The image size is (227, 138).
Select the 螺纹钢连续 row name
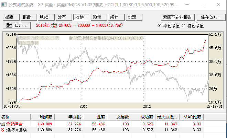coord(16,130)
